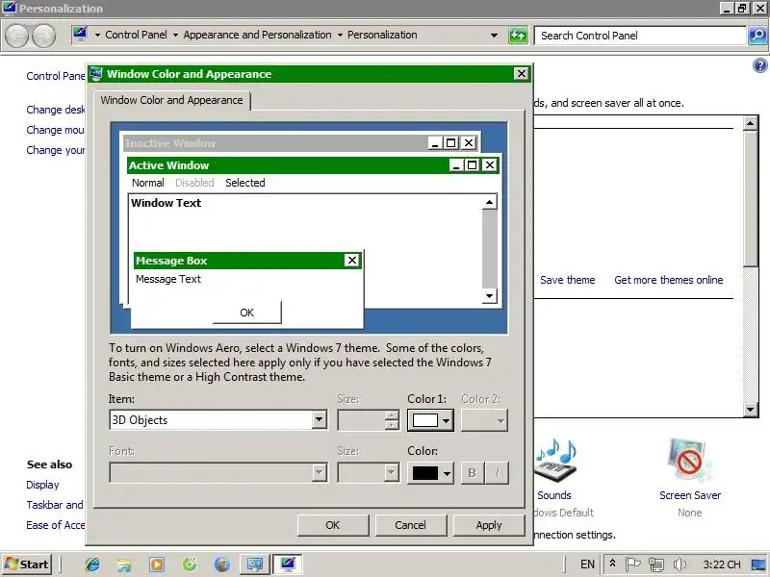Click the volume speaker tray icon
This screenshot has height=577, width=770.
[x=680, y=564]
